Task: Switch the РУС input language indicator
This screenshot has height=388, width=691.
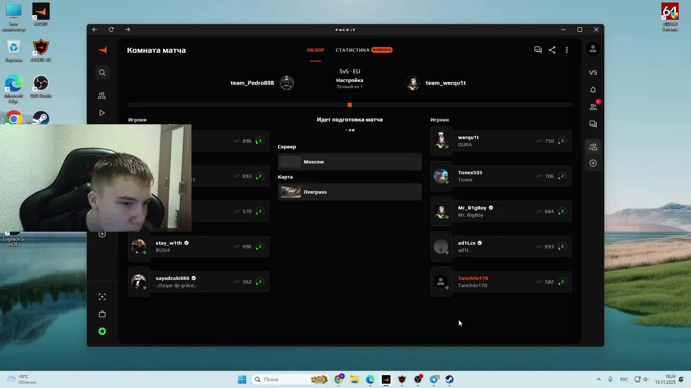Action: [624, 379]
